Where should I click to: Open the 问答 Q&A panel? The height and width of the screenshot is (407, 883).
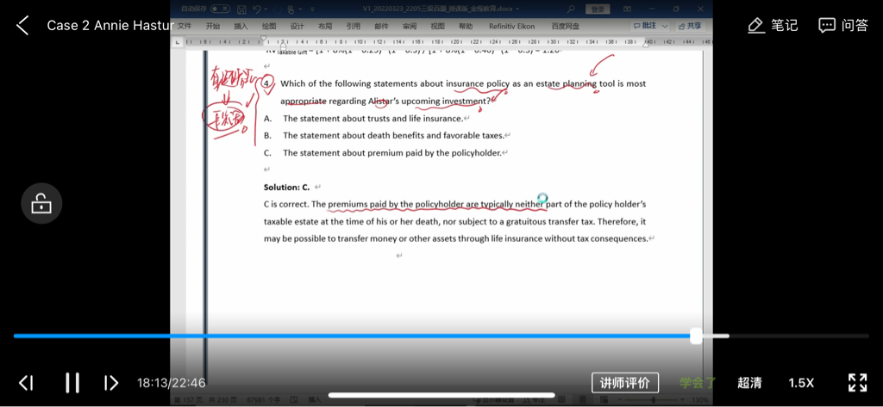click(843, 26)
